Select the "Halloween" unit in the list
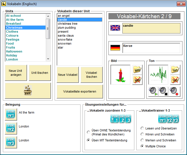Screen dimensions: 187x155 [14, 51]
